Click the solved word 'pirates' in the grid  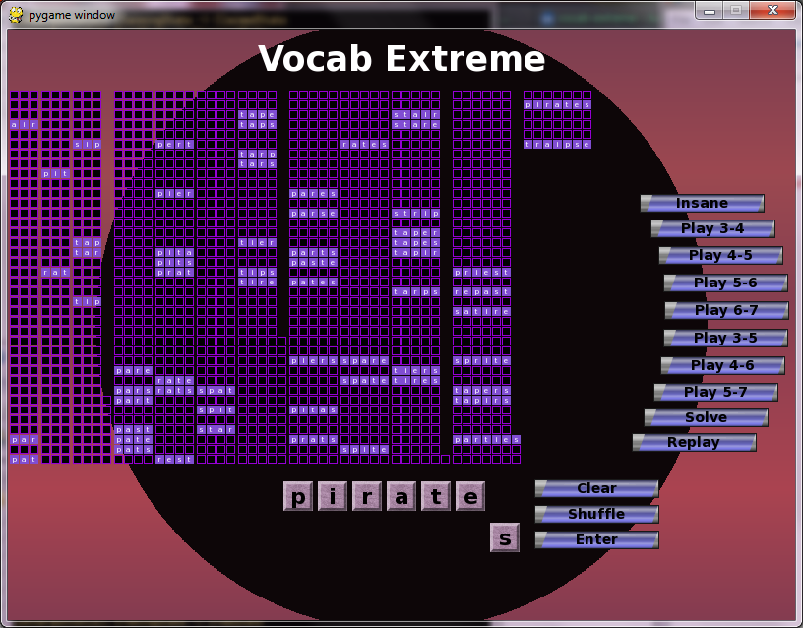[557, 104]
